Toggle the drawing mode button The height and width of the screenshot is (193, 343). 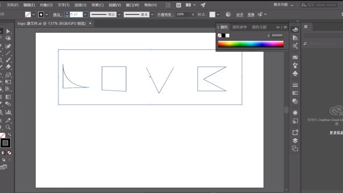pos(4,160)
